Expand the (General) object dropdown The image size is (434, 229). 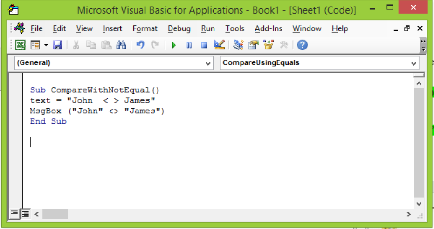tap(208, 63)
